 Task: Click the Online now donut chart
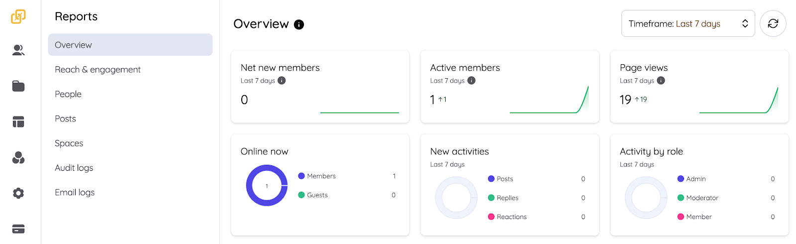coord(267,186)
